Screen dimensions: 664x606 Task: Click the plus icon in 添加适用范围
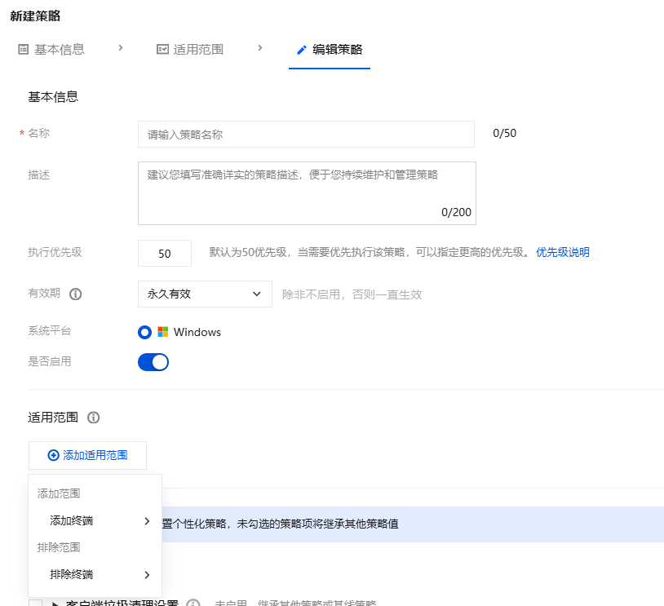pyautogui.click(x=53, y=455)
